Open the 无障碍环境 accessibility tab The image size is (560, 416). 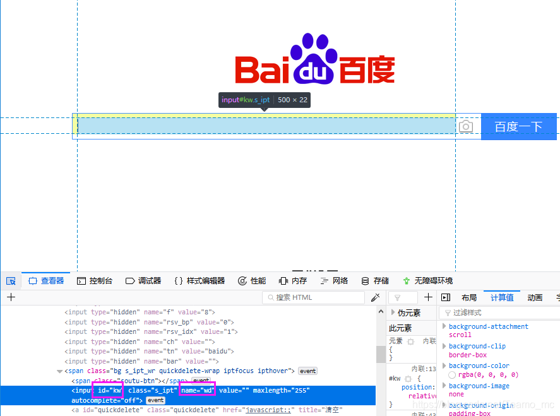427,281
